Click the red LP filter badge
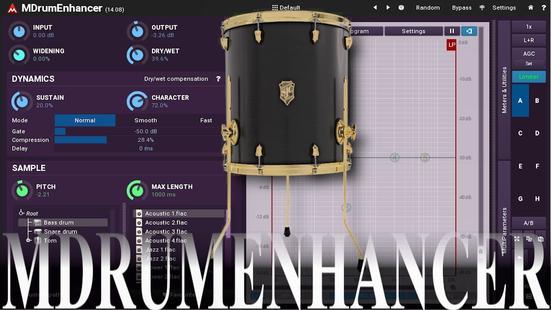 pyautogui.click(x=452, y=45)
